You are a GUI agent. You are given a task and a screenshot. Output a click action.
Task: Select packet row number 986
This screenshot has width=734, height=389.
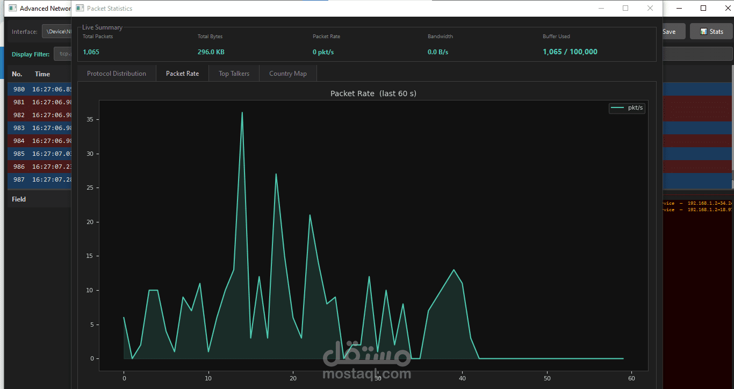(x=39, y=167)
